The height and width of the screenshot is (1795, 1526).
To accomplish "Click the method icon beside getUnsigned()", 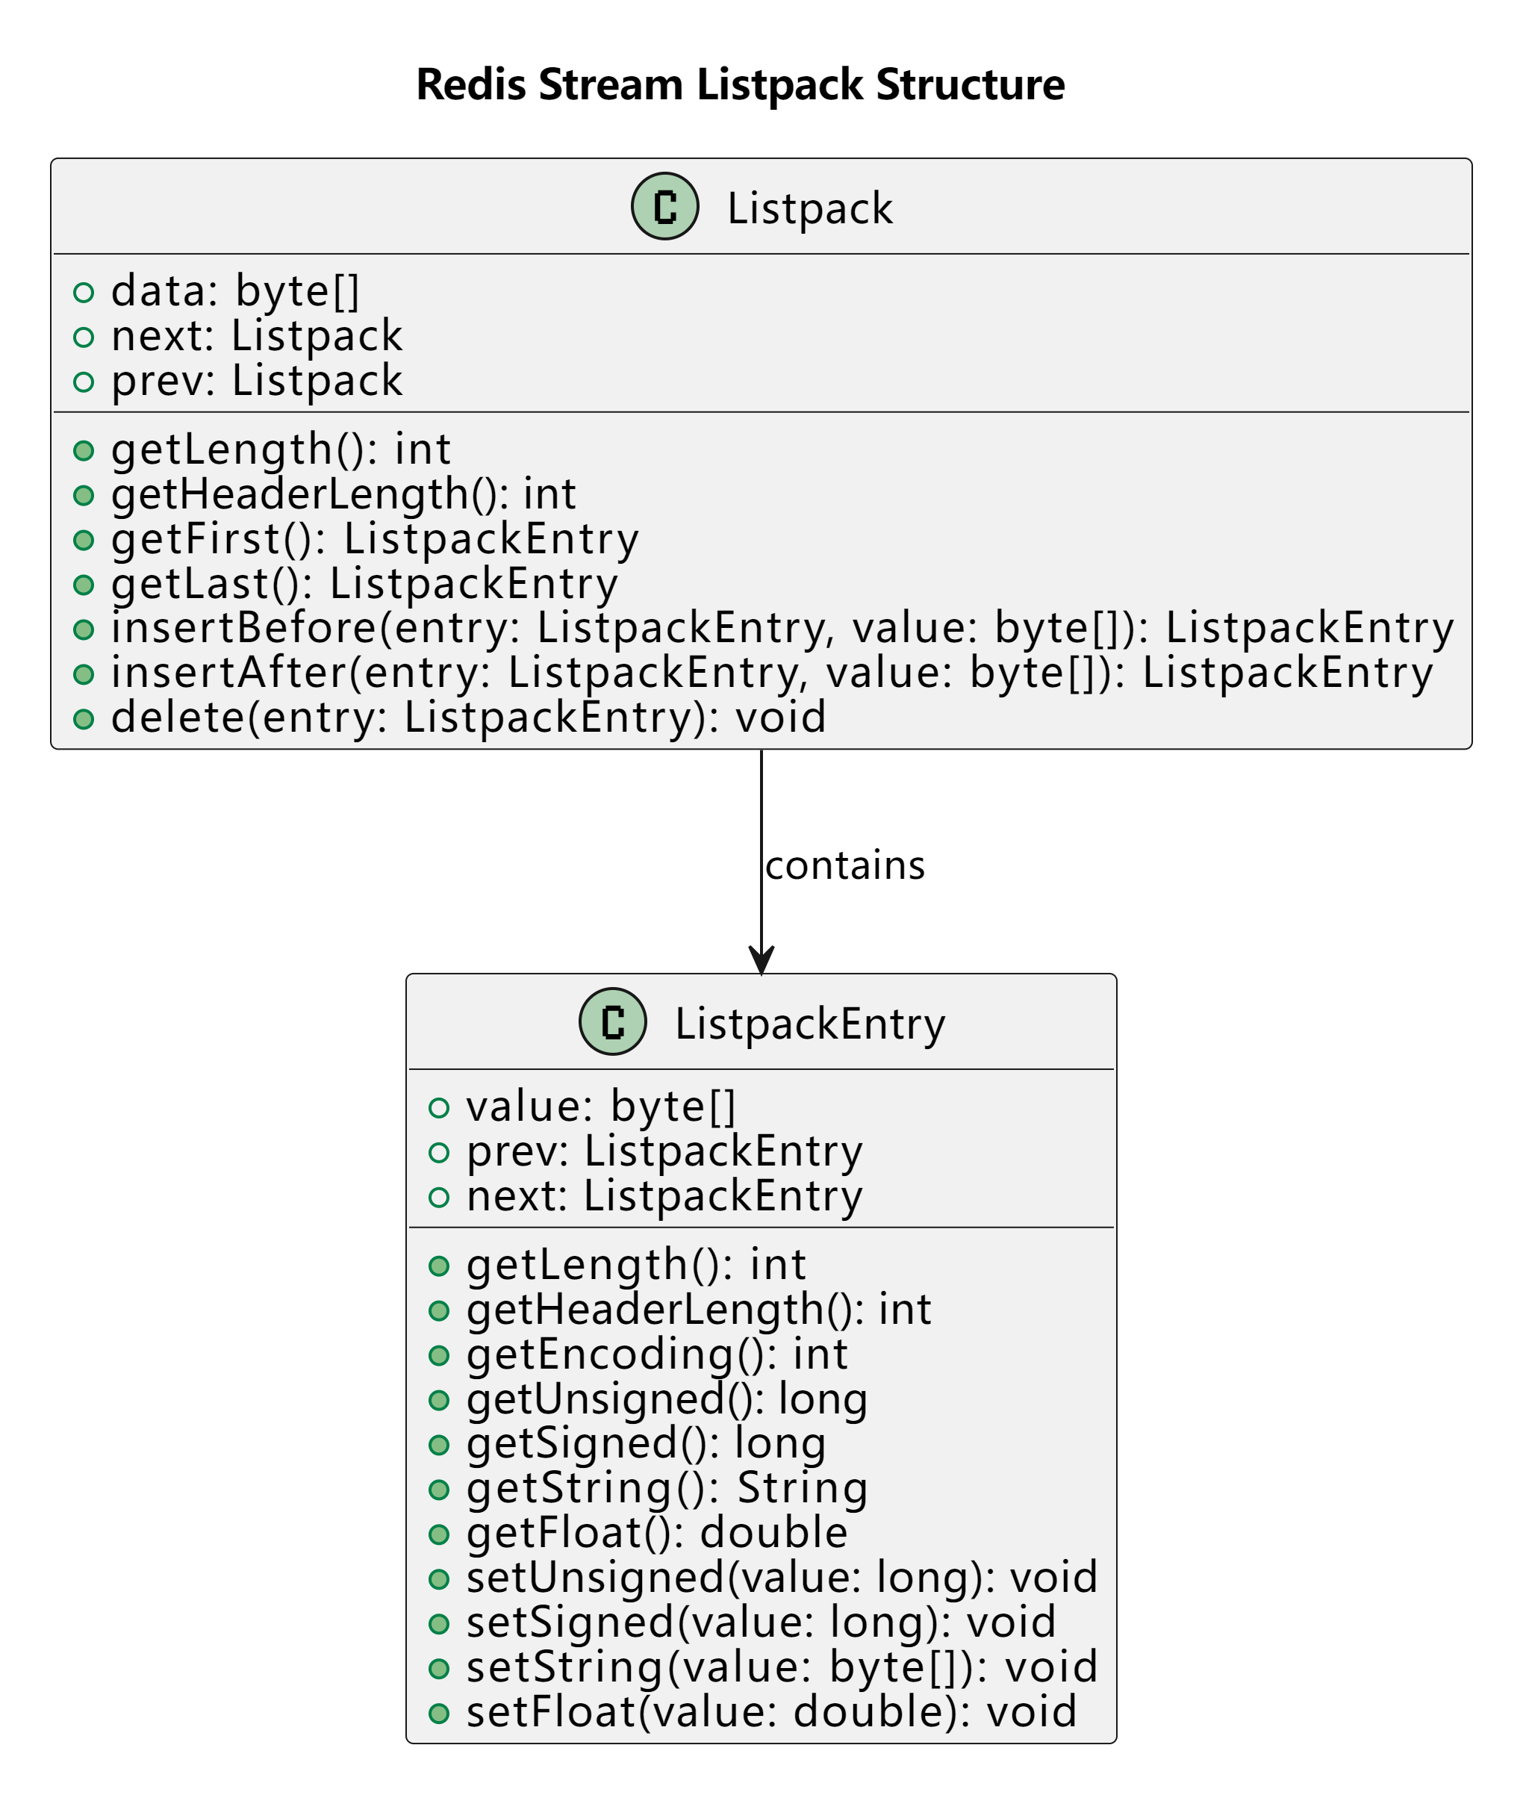I will tap(440, 1400).
